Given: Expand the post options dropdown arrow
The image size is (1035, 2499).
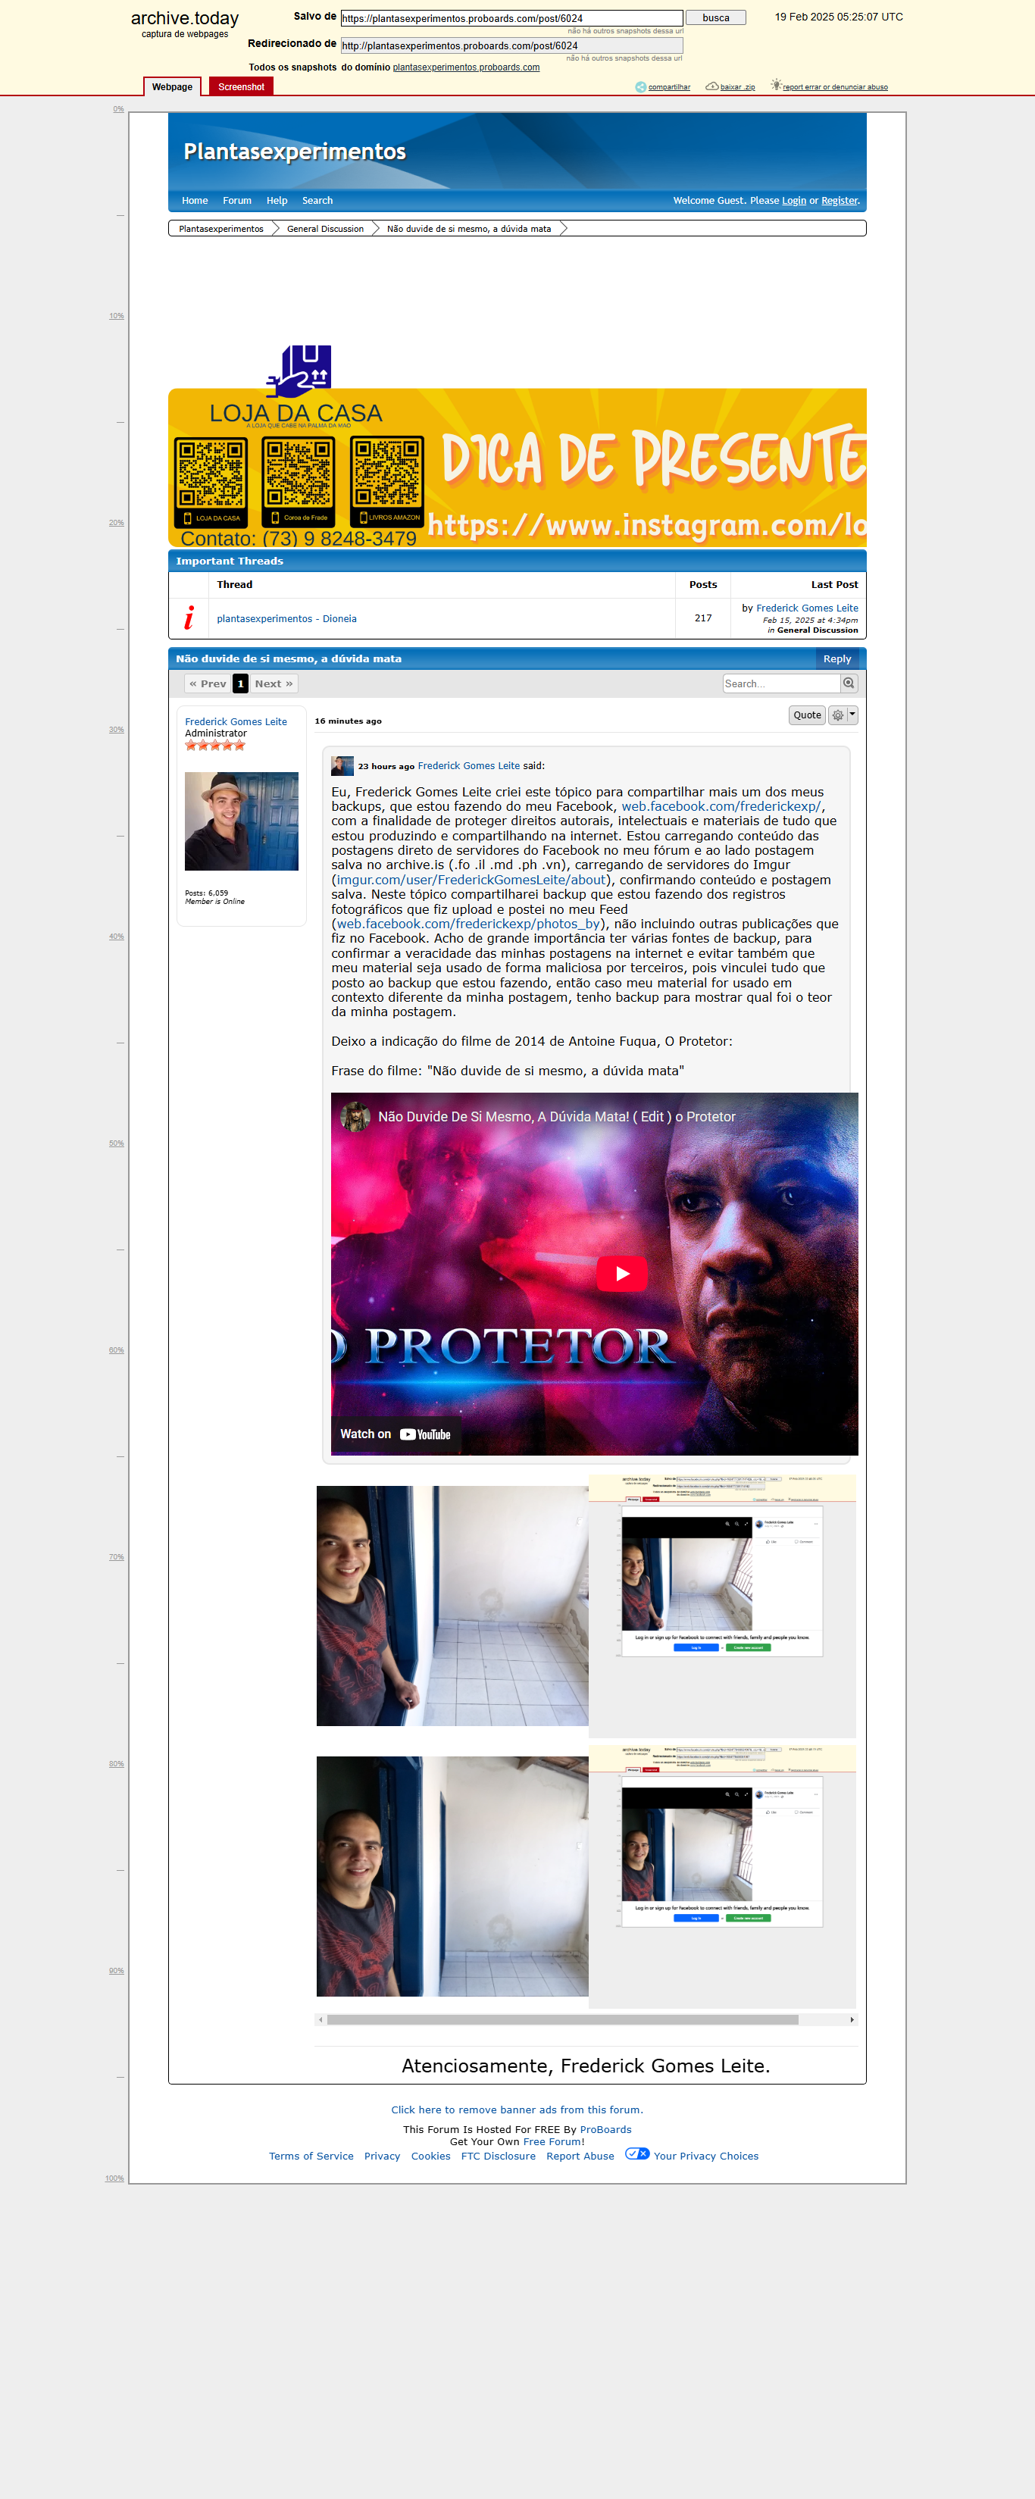Looking at the screenshot, I should [852, 715].
